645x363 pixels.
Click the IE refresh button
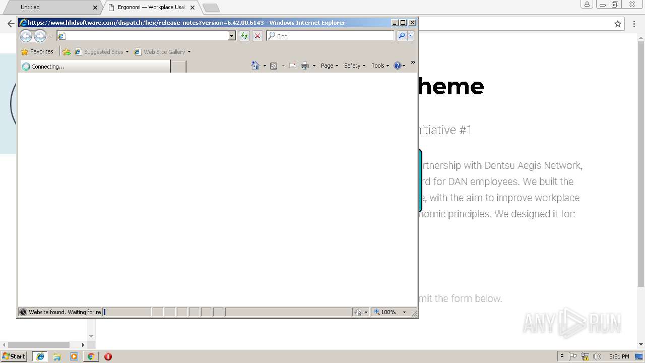click(x=244, y=36)
